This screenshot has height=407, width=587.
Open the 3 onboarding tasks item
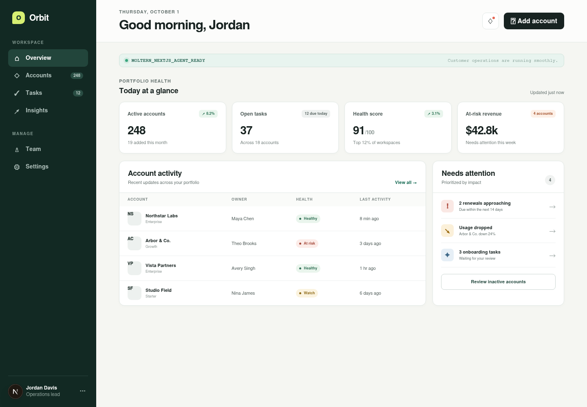pyautogui.click(x=498, y=255)
